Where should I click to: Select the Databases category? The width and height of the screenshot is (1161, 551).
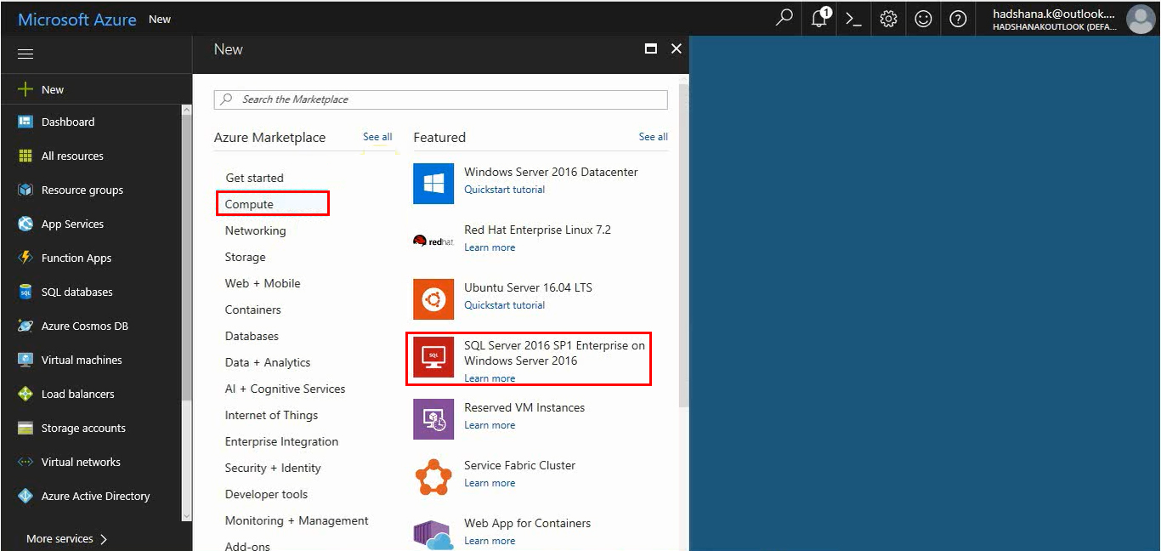pos(251,336)
